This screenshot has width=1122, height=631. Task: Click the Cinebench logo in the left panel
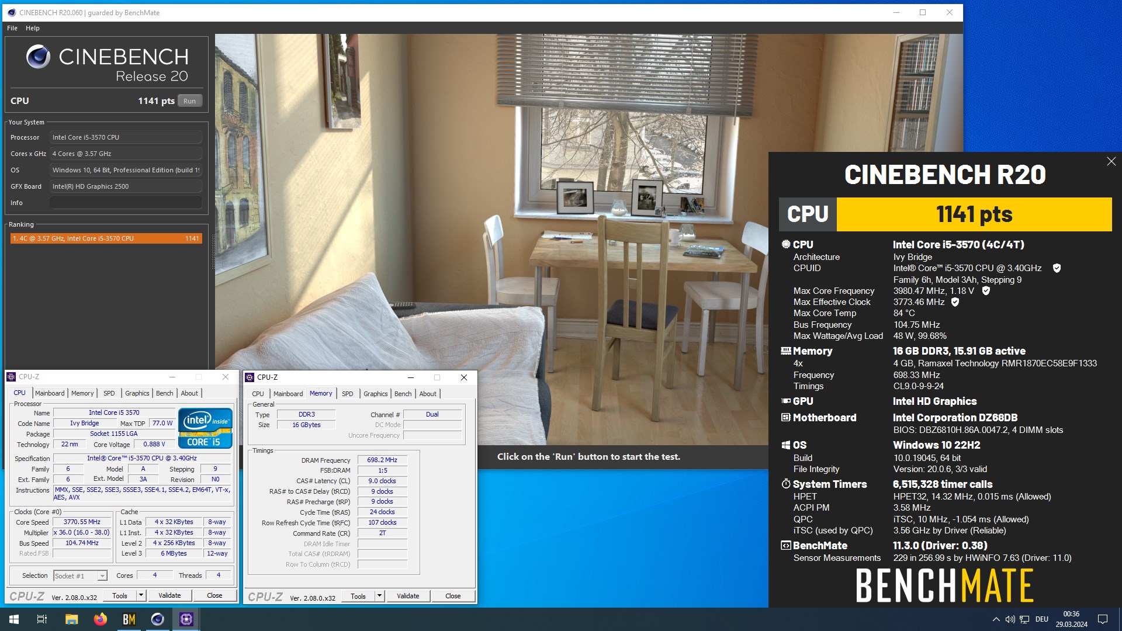[x=108, y=64]
